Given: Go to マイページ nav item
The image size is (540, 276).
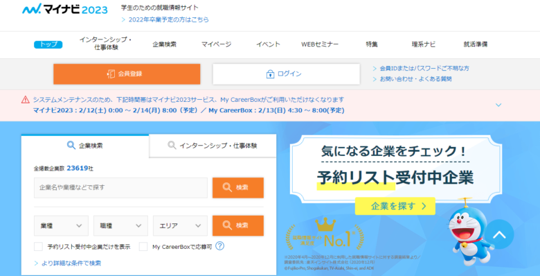Looking at the screenshot, I should click(x=216, y=44).
